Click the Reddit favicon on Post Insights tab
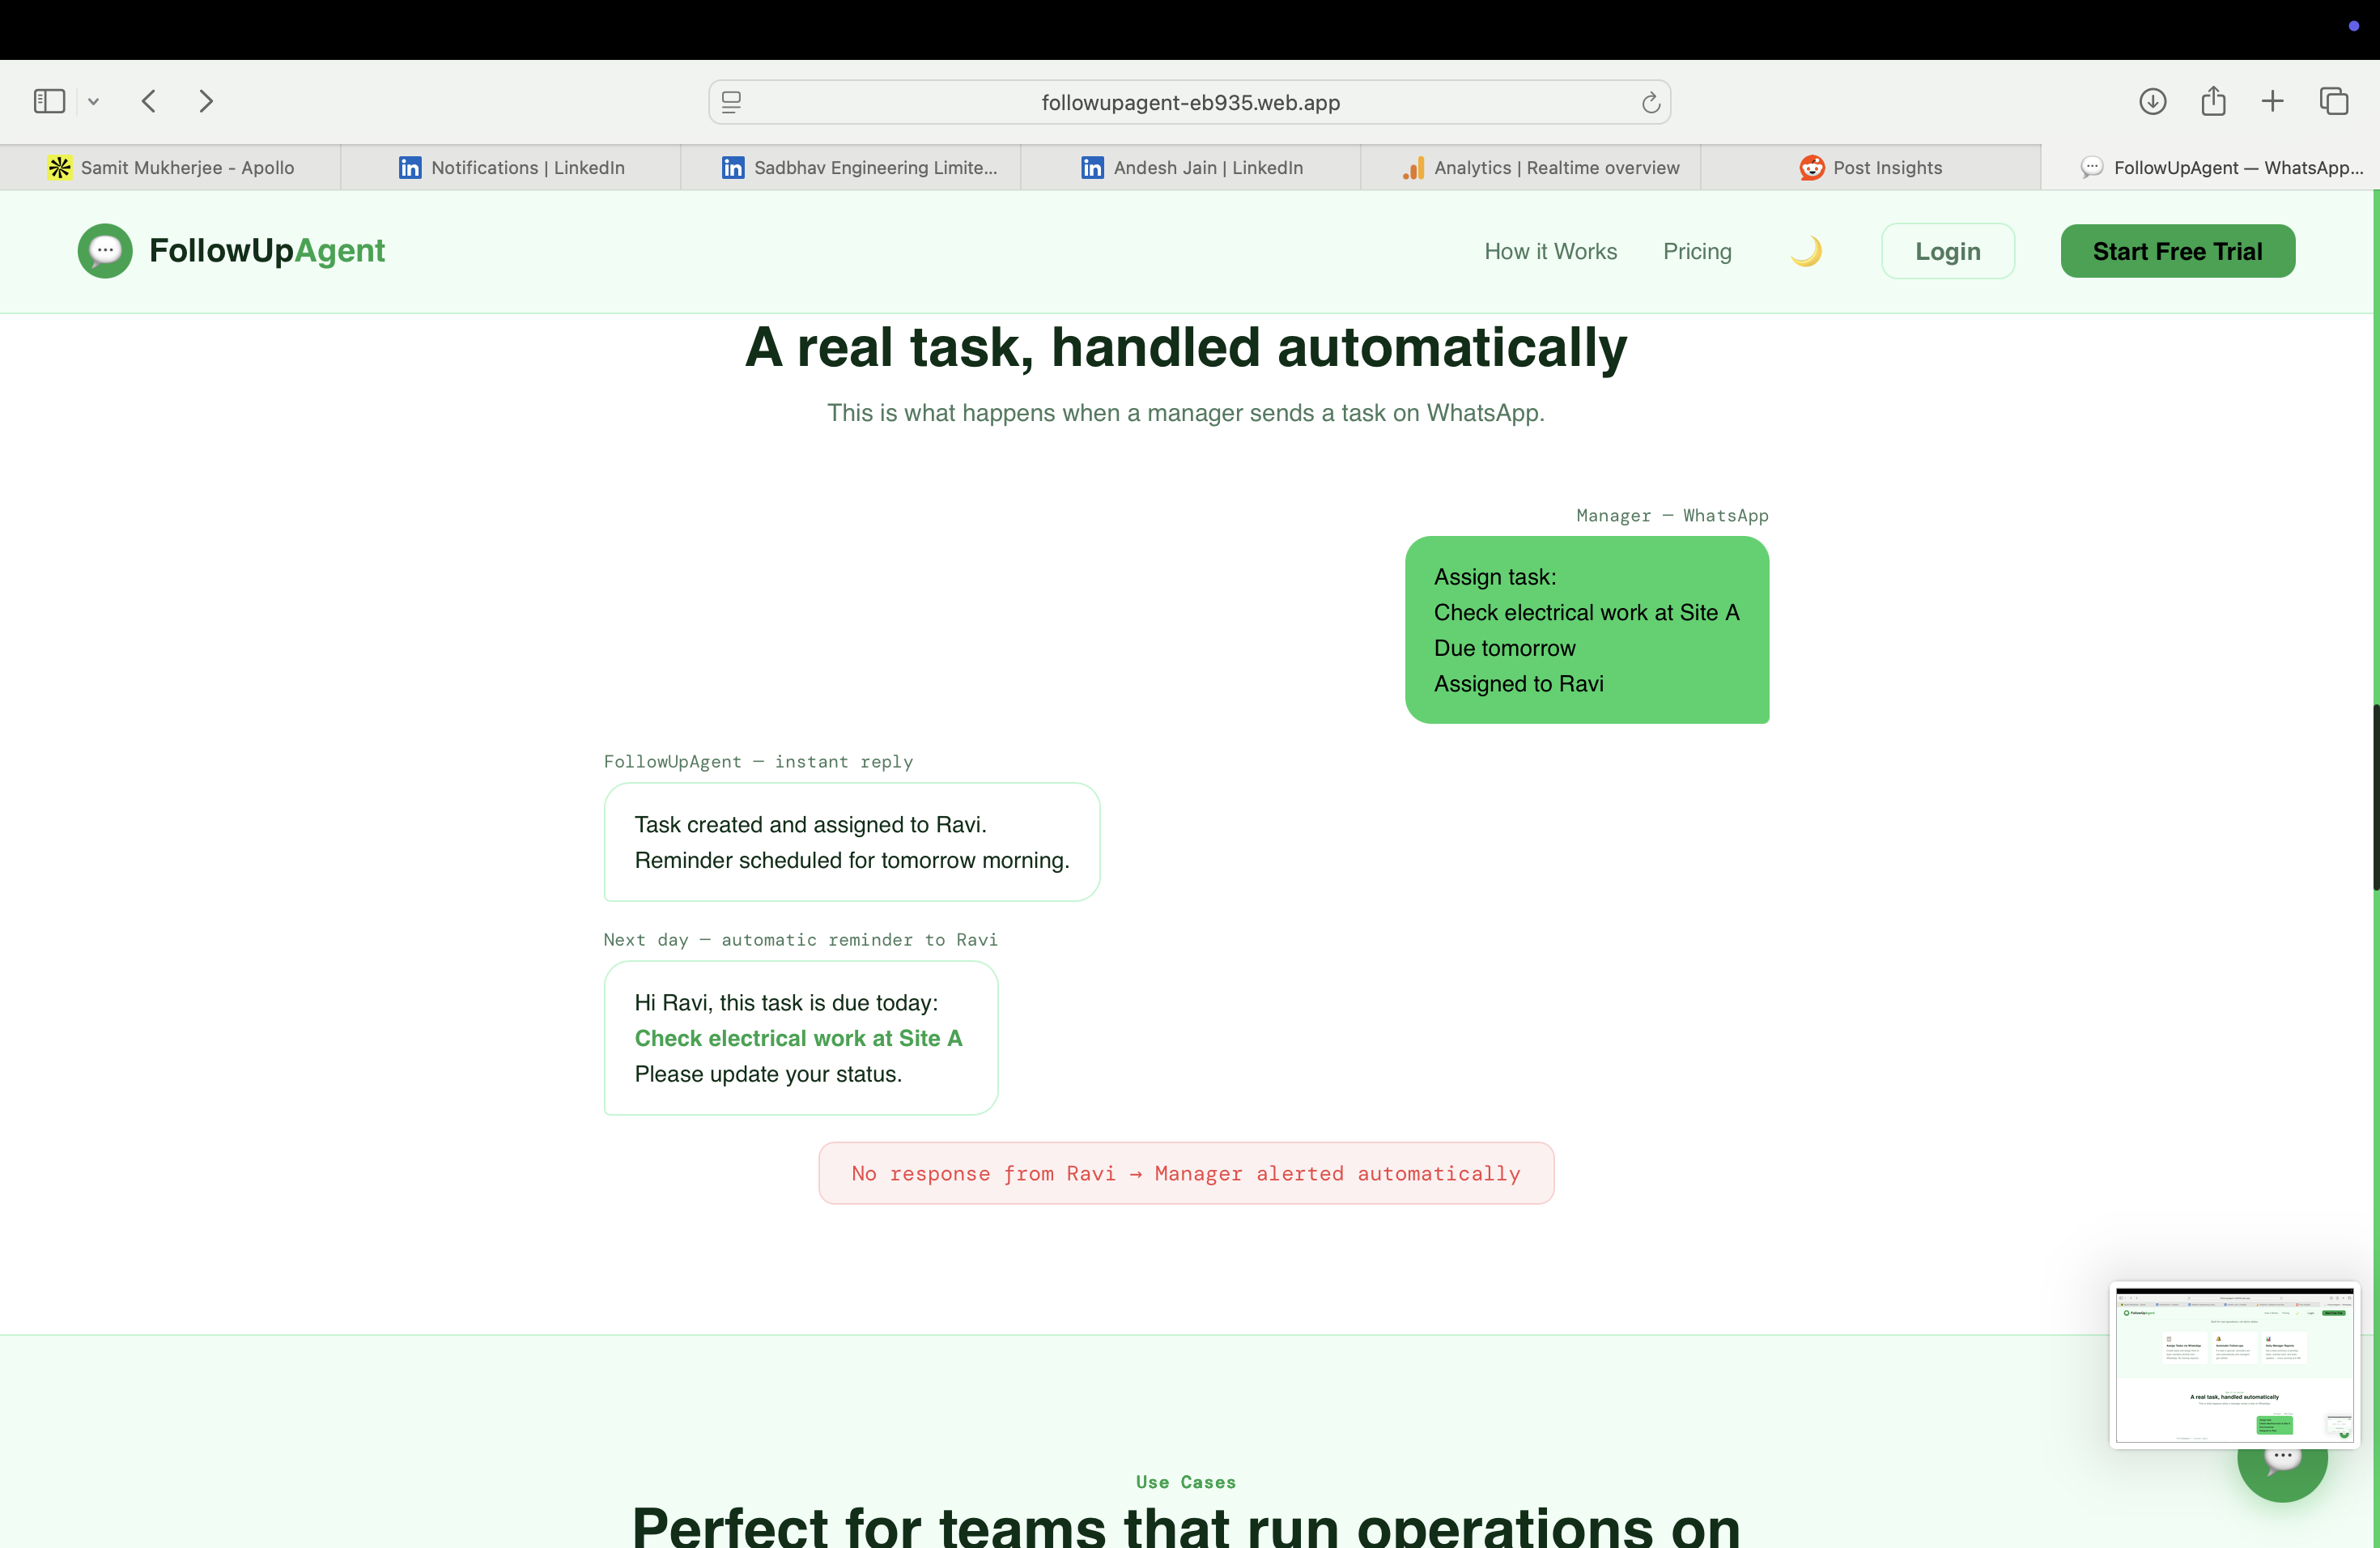Screen dimensions: 2380x1548 coord(1812,168)
